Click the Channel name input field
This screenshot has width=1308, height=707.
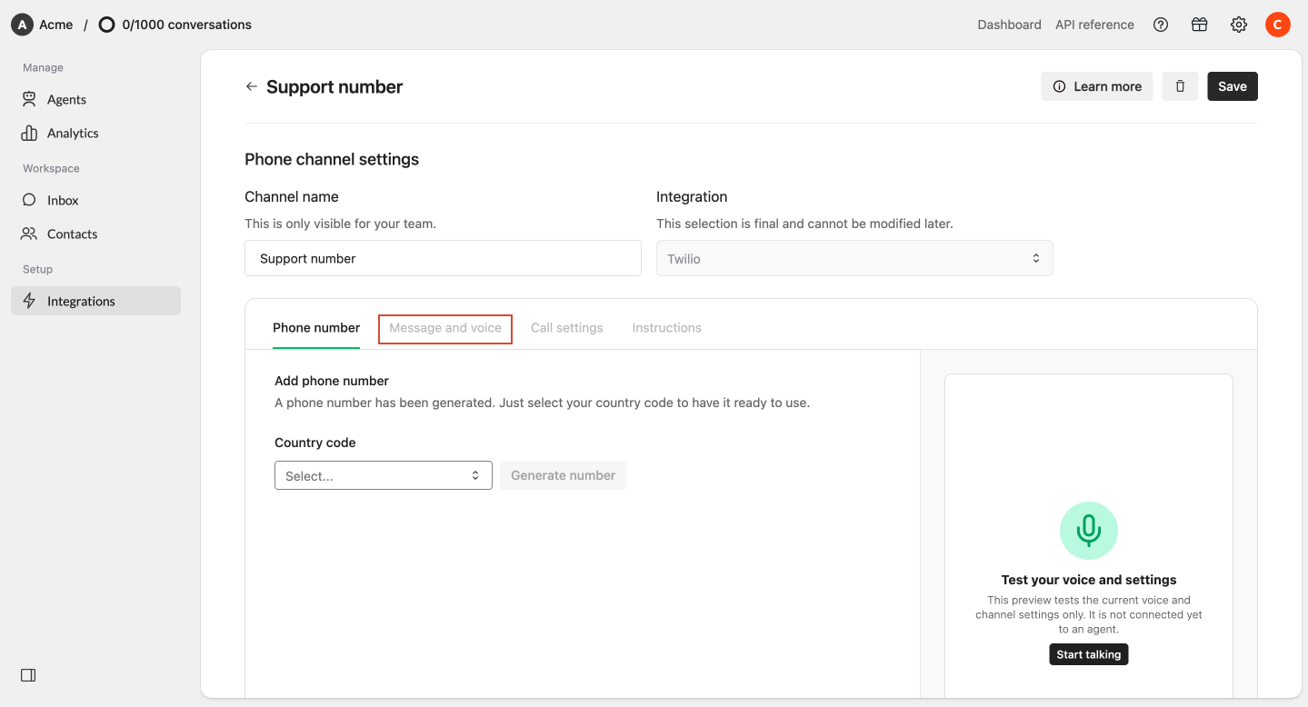[x=443, y=258]
